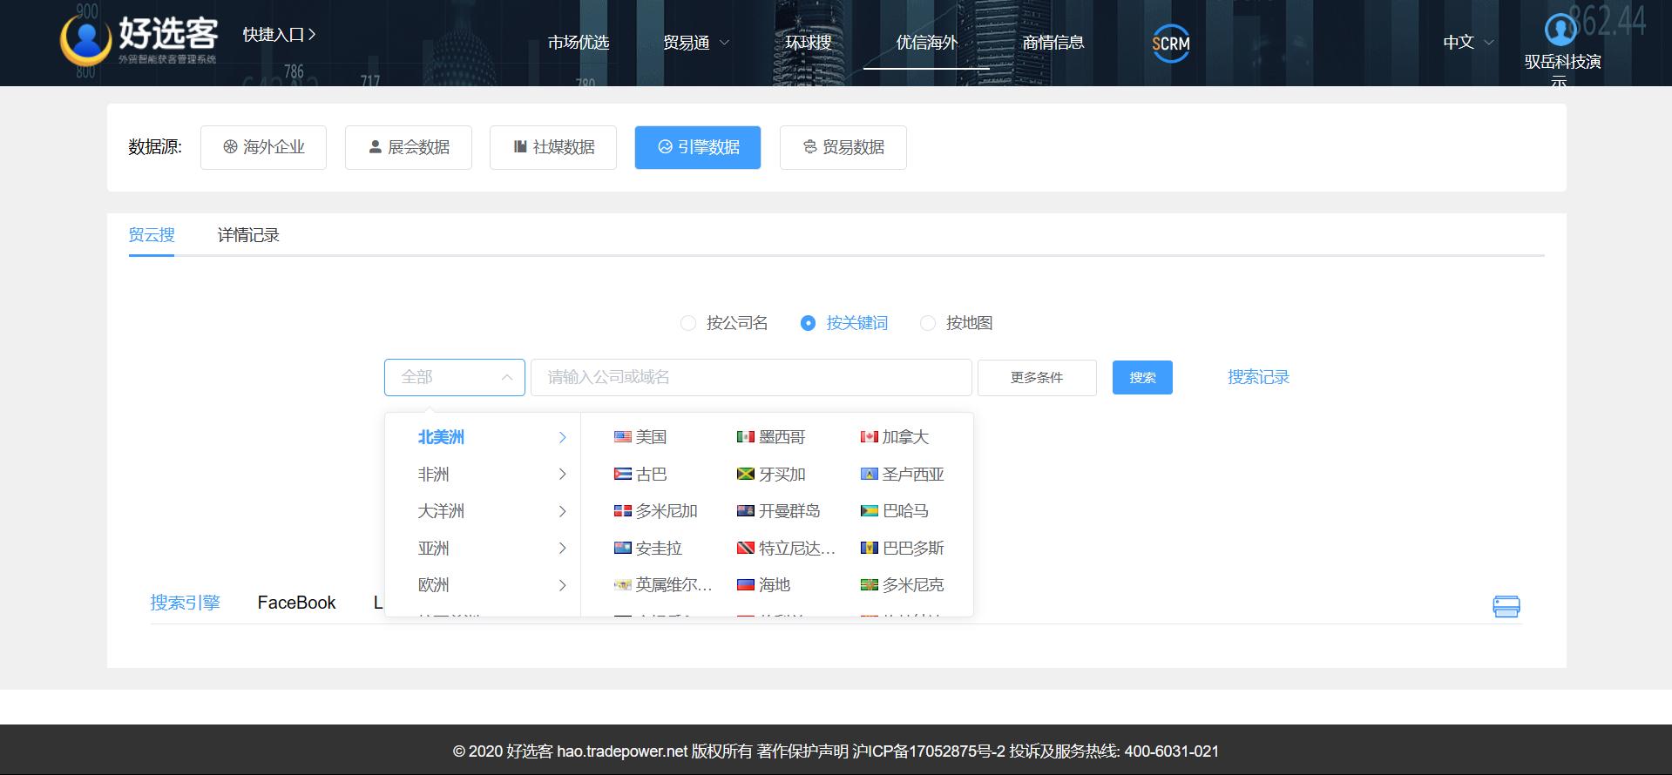The image size is (1672, 775).
Task: Click the list view icon at the right
Action: point(1506,606)
